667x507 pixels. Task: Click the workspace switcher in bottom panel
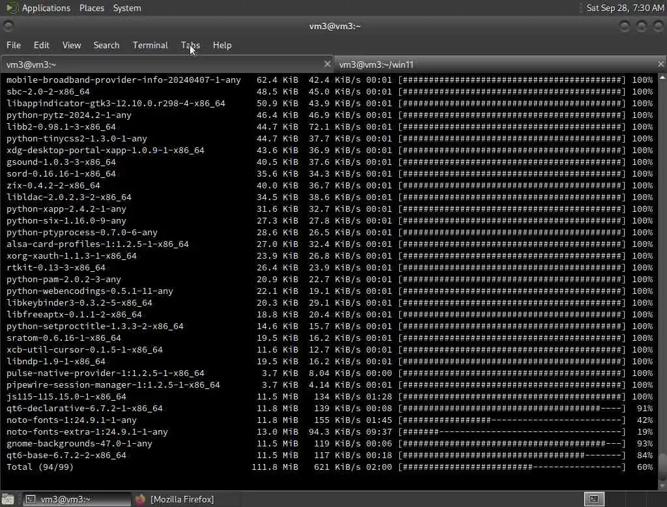(594, 499)
